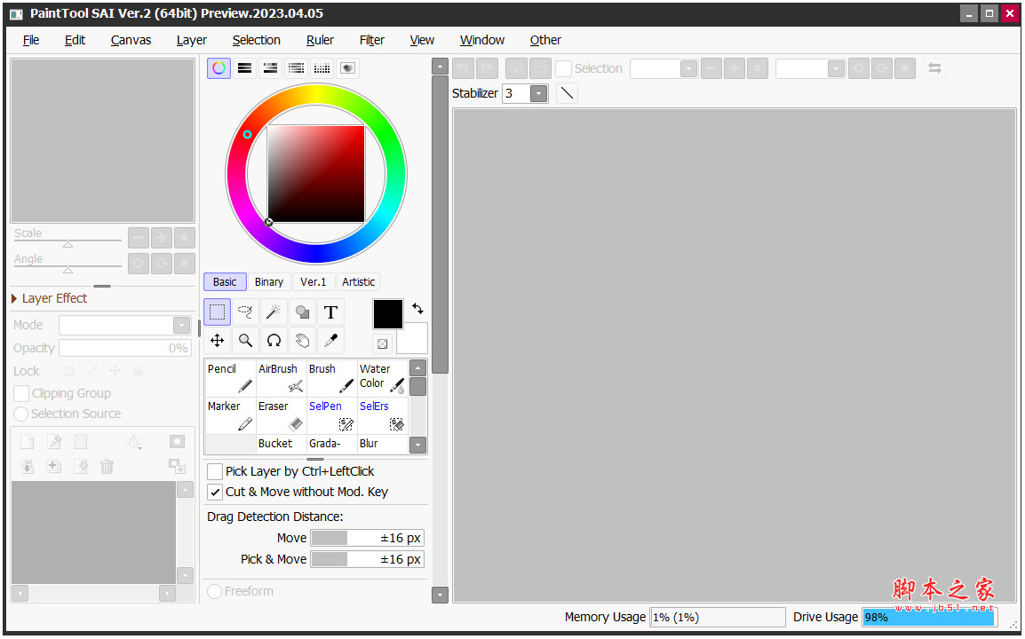
Task: Toggle the lock moving arrows icon
Action: click(x=115, y=371)
